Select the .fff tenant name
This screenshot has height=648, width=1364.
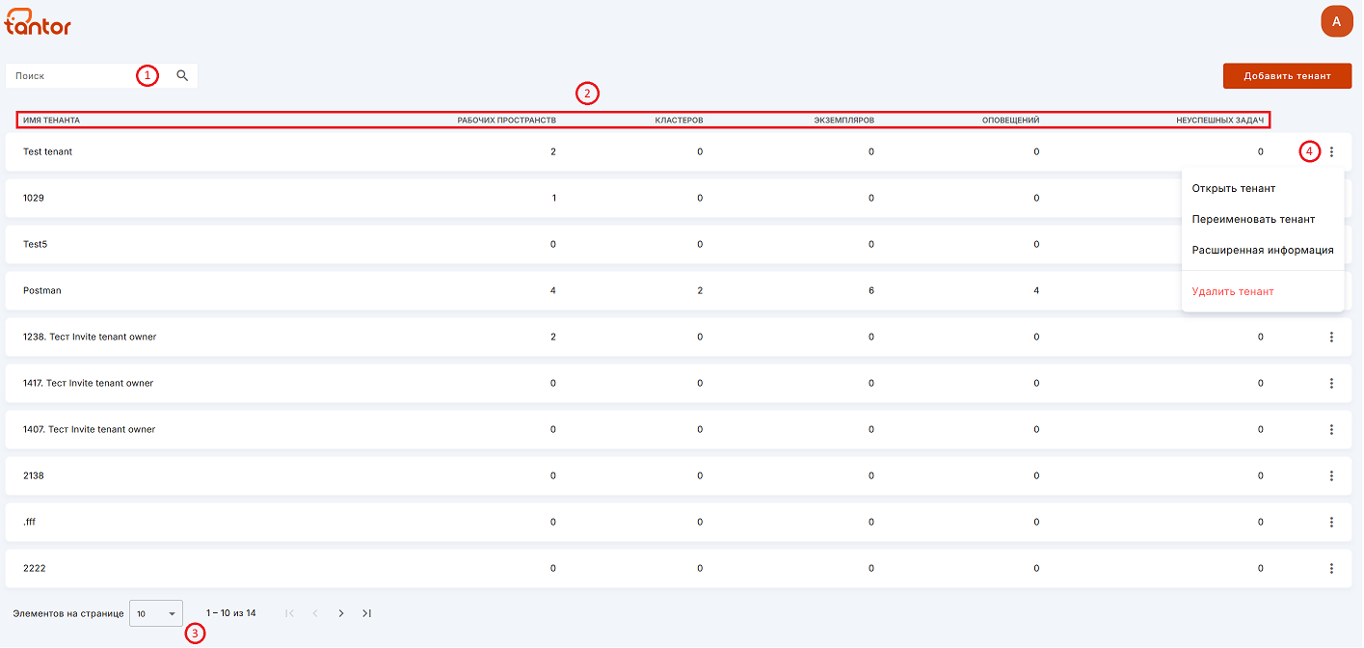click(29, 522)
